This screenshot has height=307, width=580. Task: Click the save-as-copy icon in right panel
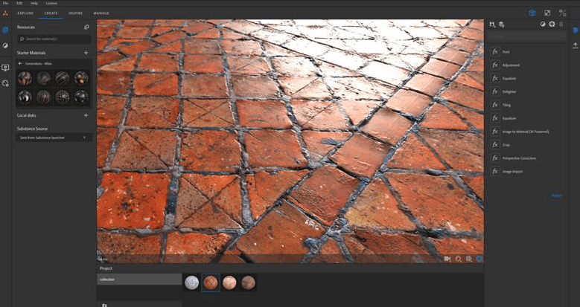[501, 25]
